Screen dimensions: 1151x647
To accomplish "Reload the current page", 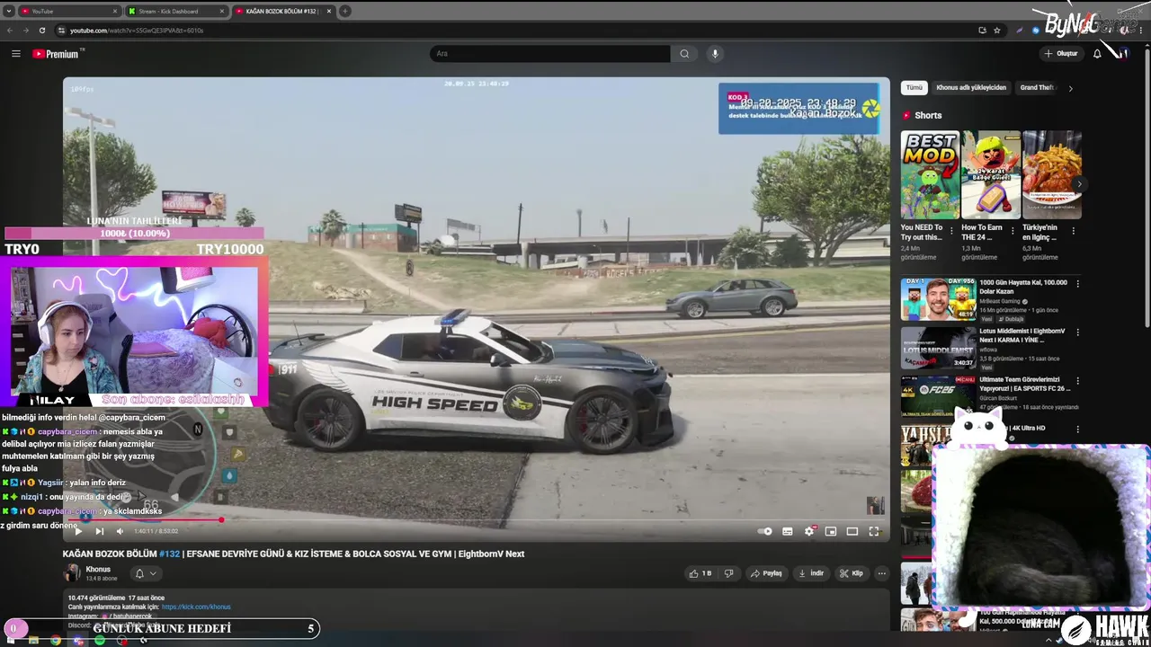I will click(41, 31).
